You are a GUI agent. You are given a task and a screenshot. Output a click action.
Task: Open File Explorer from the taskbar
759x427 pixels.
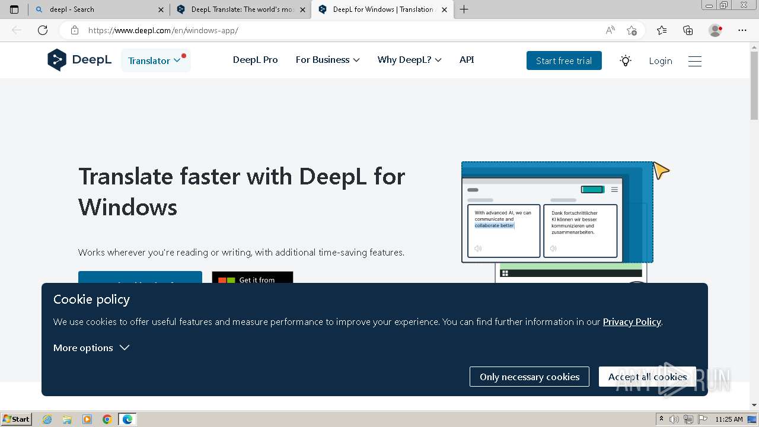[67, 419]
